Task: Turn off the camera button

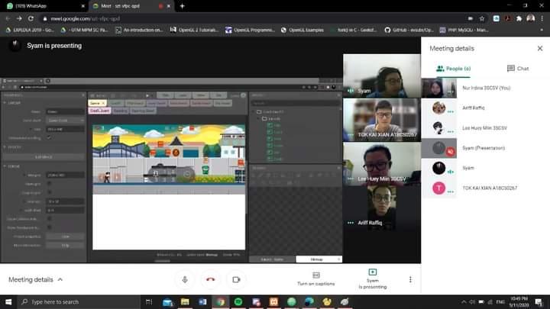Action: [236, 279]
